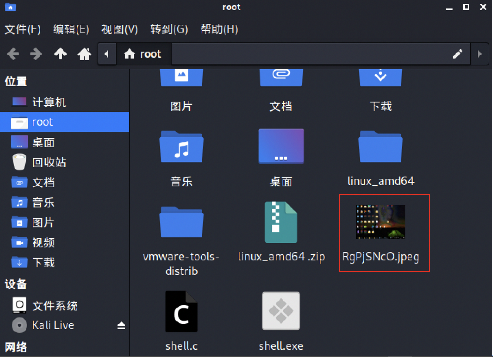Go back using the left arrow toolbar button
The image size is (493, 357).
[13, 54]
